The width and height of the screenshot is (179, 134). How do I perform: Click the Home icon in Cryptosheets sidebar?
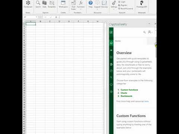111,43
